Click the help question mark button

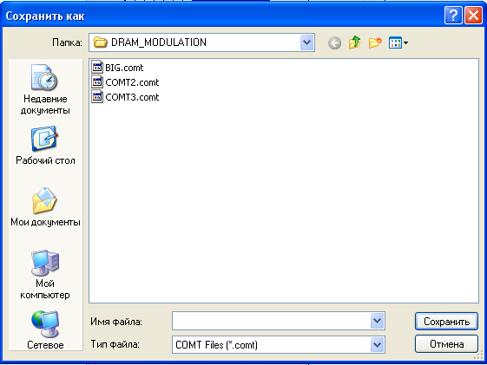pyautogui.click(x=453, y=16)
